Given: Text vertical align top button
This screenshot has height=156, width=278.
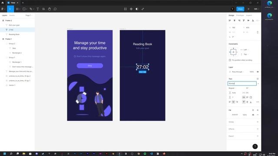Looking at the screenshot, I should click(244, 102).
